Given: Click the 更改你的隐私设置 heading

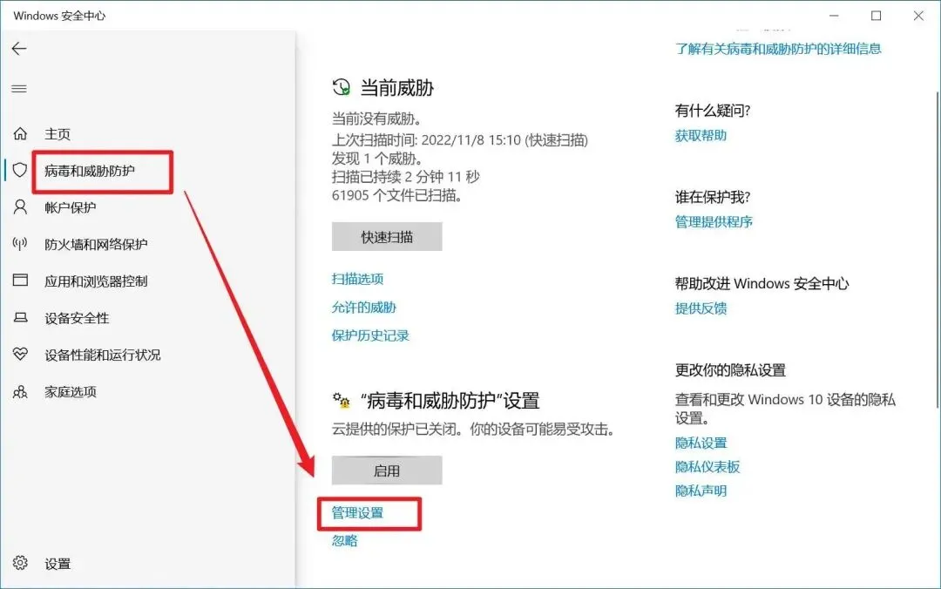Looking at the screenshot, I should pyautogui.click(x=730, y=369).
